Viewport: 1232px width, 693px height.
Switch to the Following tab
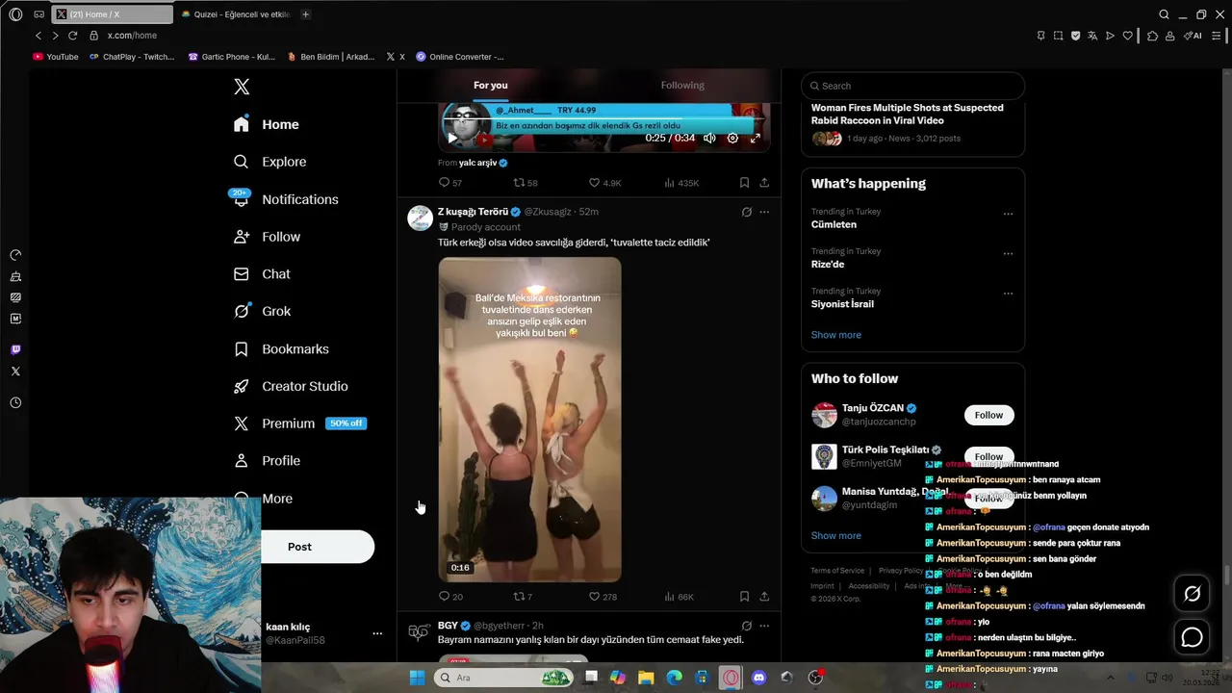[x=682, y=86]
